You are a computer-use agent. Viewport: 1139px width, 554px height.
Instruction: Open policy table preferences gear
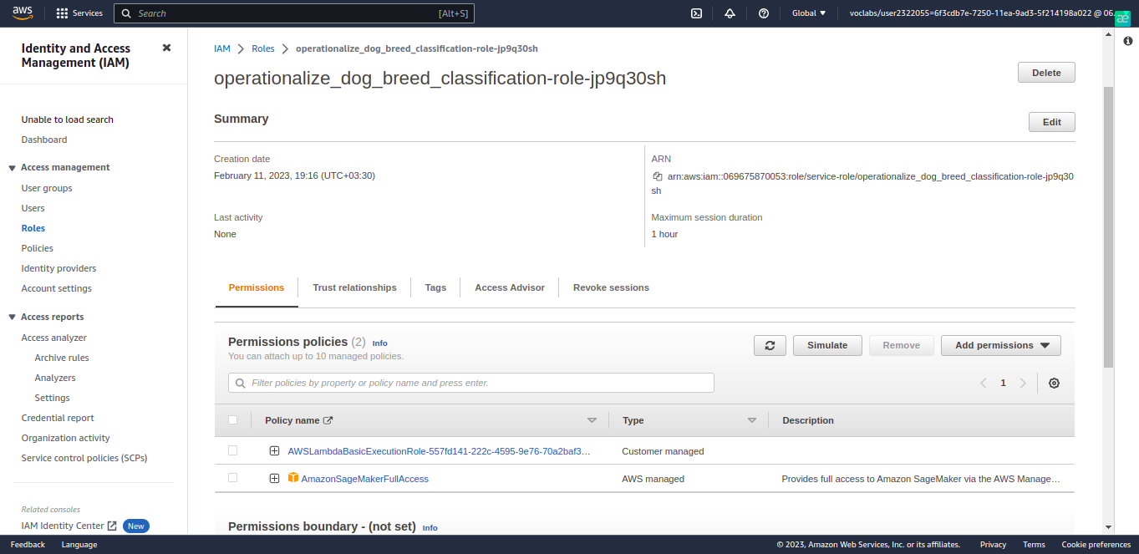1054,383
